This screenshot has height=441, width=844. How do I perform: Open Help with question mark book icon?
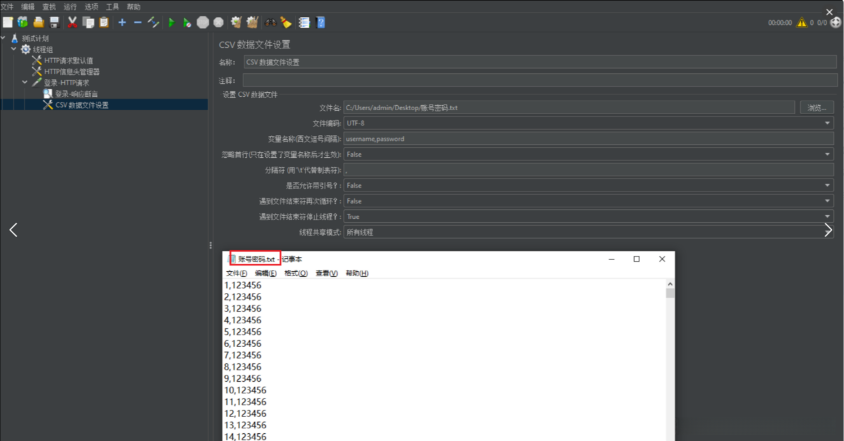(x=320, y=22)
